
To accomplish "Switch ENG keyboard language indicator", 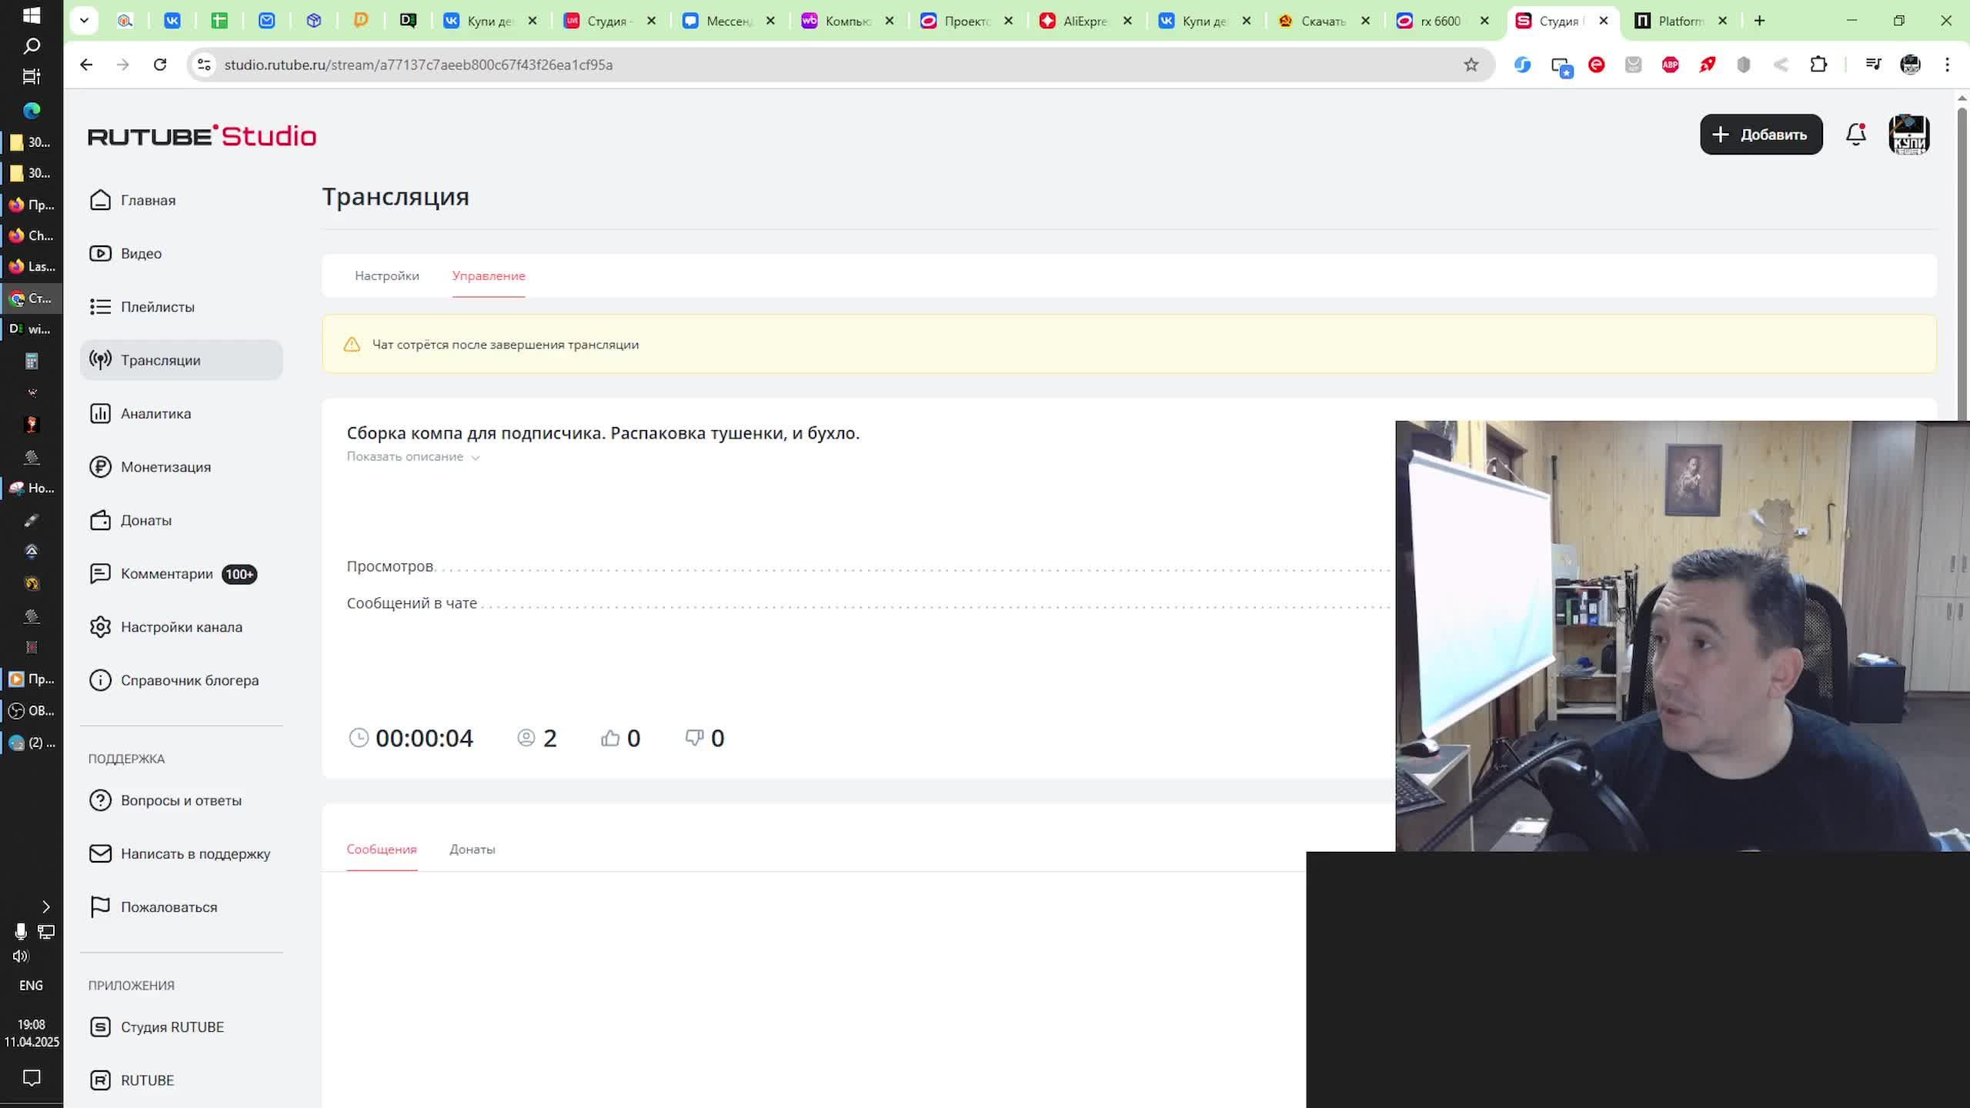I will tap(31, 986).
